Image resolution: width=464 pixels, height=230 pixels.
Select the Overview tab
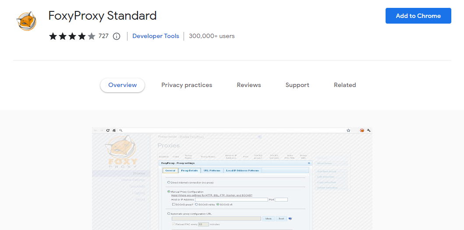tap(123, 85)
